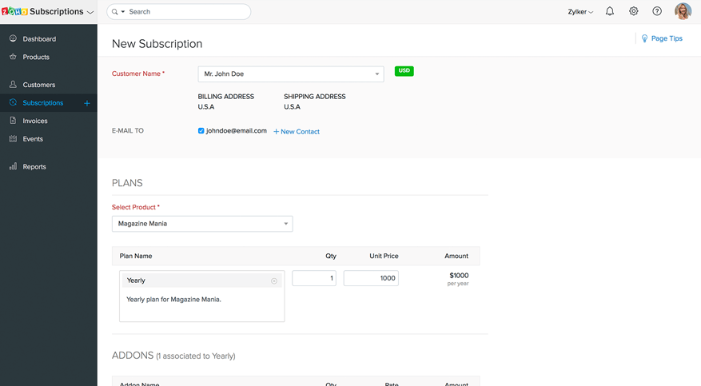Click the Zoho Subscriptions logo
The width and height of the screenshot is (701, 386).
(x=15, y=12)
